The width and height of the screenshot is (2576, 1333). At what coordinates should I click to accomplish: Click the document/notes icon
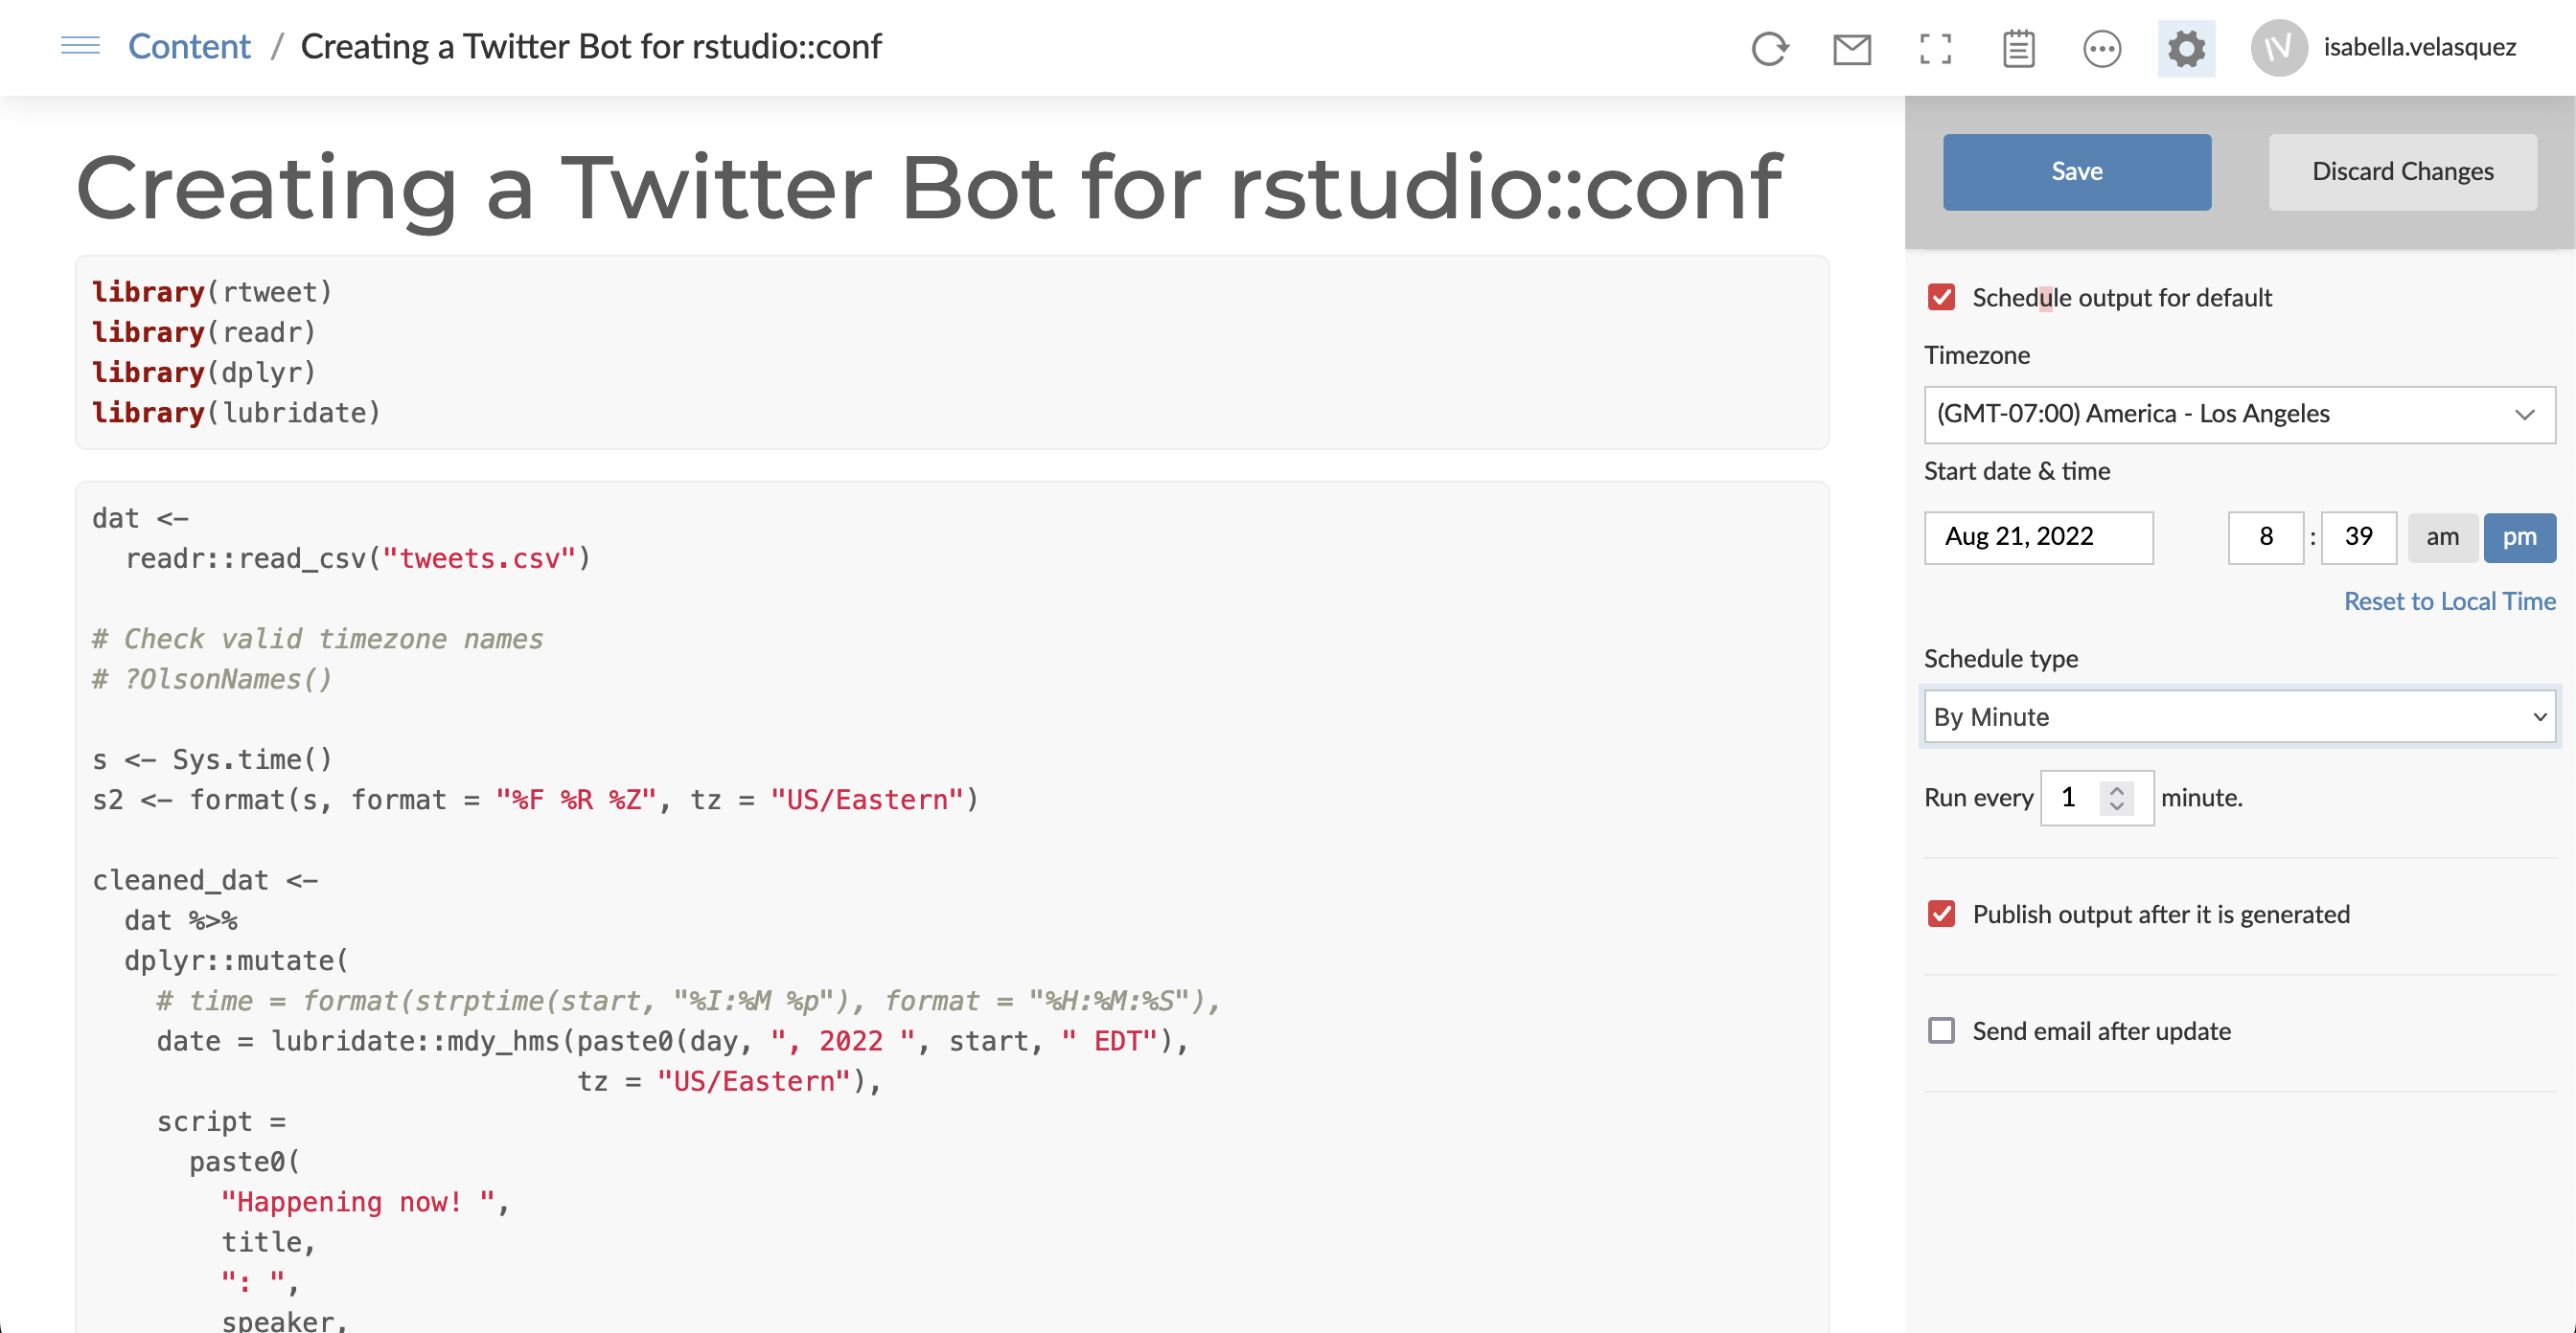2016,46
